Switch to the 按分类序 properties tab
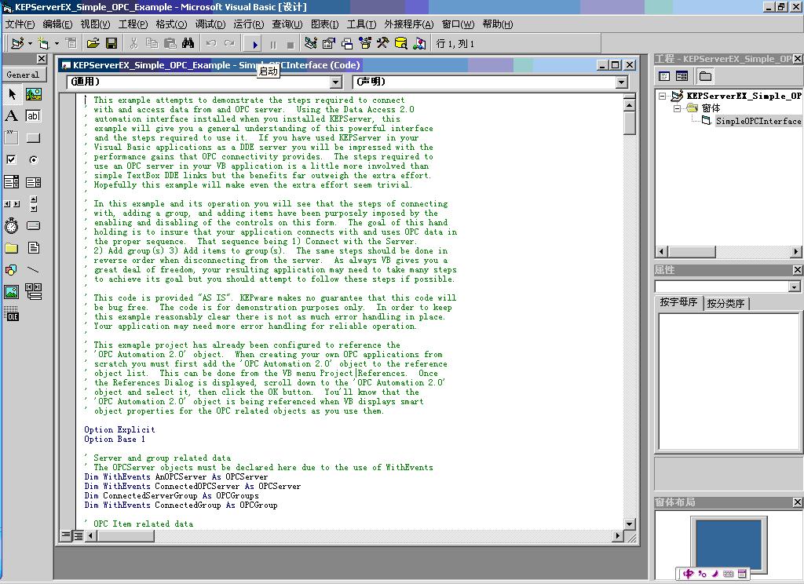Viewport: 804px width, 584px height. click(725, 303)
